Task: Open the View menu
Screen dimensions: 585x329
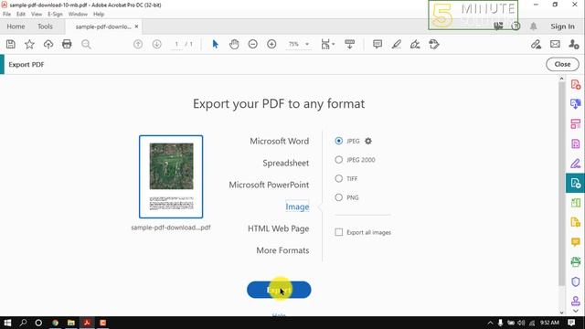Action: [37, 15]
